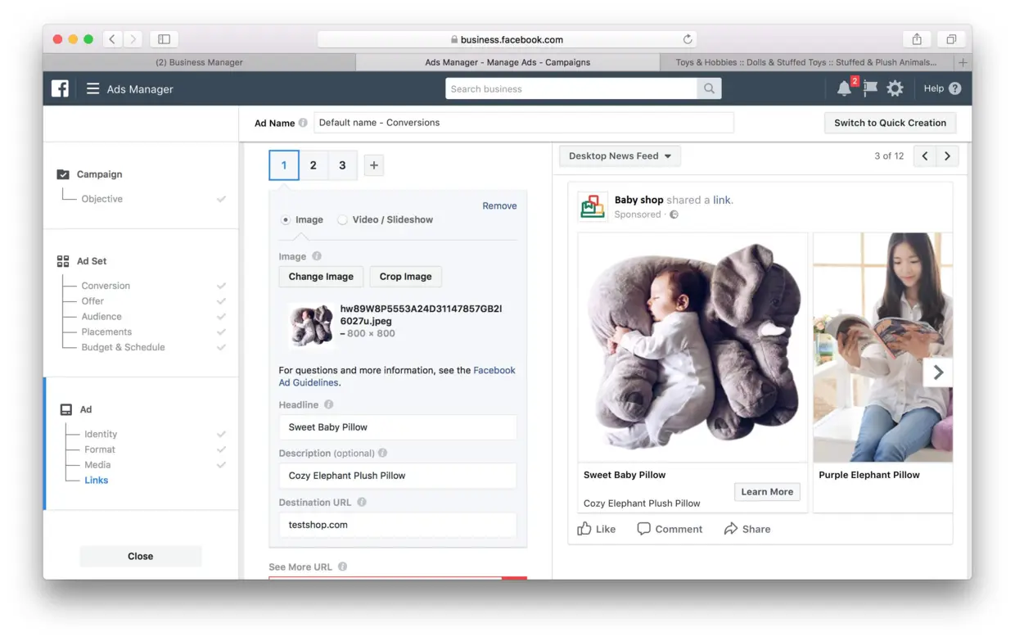Go to next ad preview placement

click(947, 156)
